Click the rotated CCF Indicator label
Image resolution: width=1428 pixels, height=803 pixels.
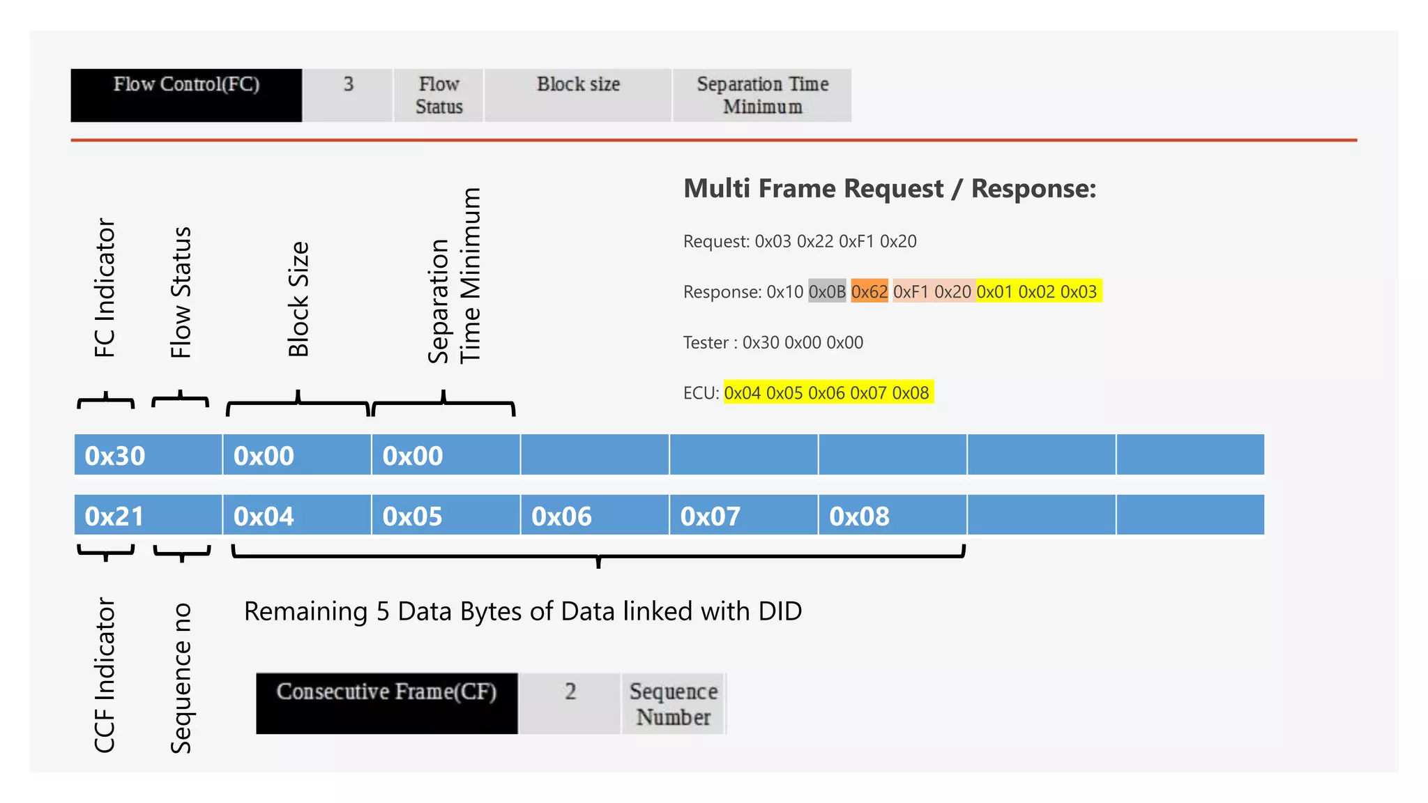(x=105, y=675)
